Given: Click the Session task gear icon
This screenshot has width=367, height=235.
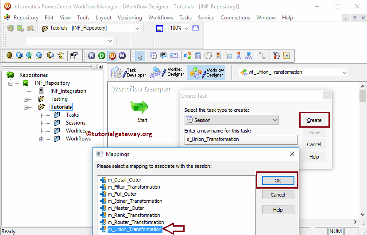Looking at the screenshot, I should pyautogui.click(x=154, y=56).
